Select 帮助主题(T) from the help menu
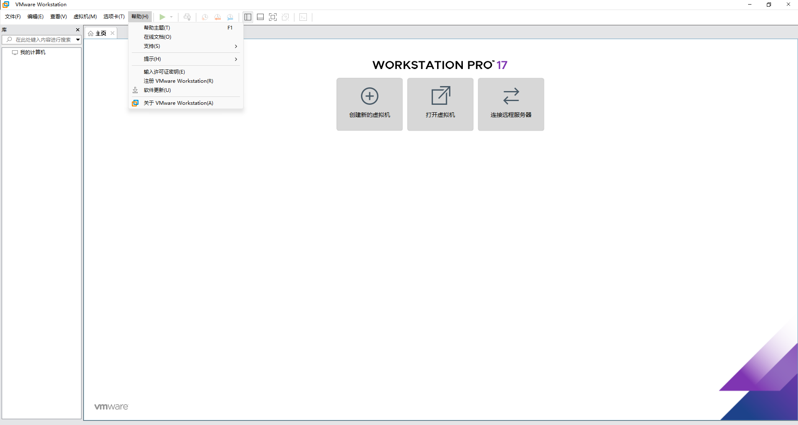 (x=186, y=28)
